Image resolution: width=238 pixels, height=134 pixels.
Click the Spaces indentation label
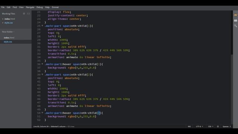226,127
